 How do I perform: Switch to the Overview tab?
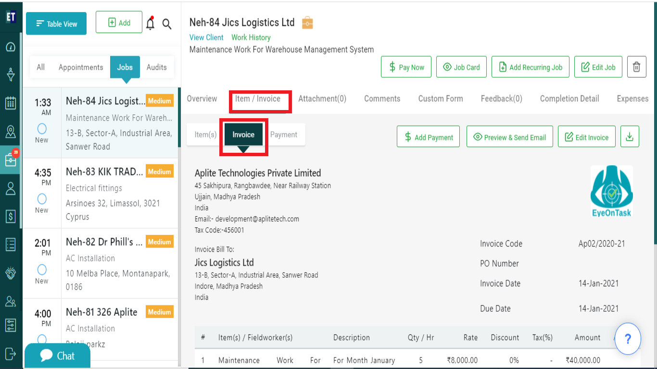point(202,98)
